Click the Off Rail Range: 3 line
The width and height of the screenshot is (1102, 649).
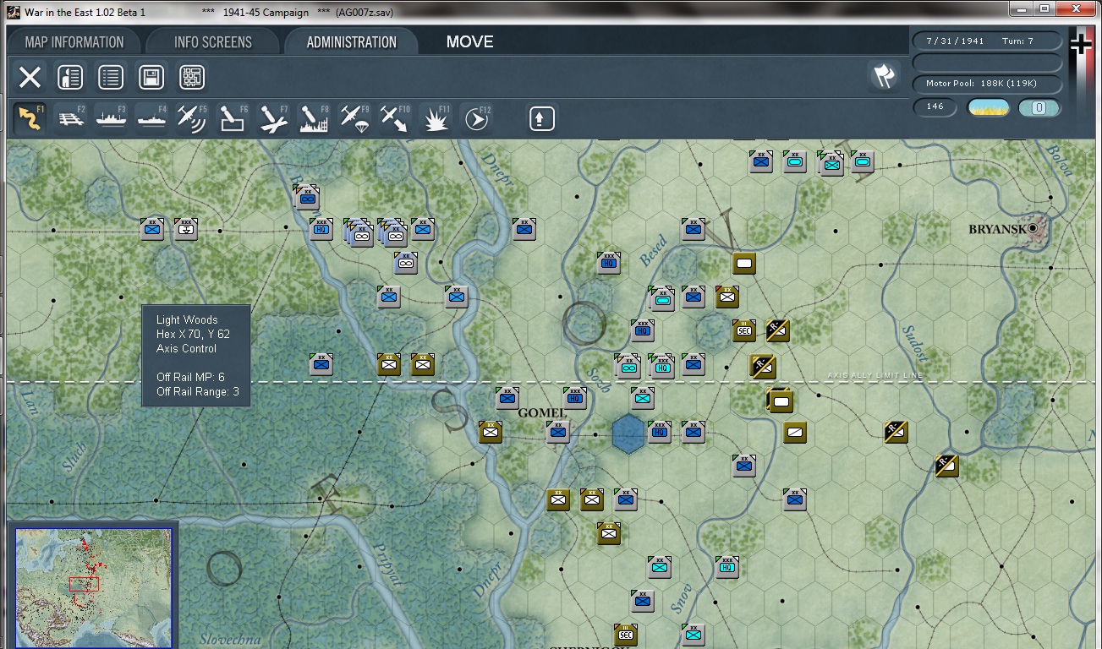click(x=198, y=391)
